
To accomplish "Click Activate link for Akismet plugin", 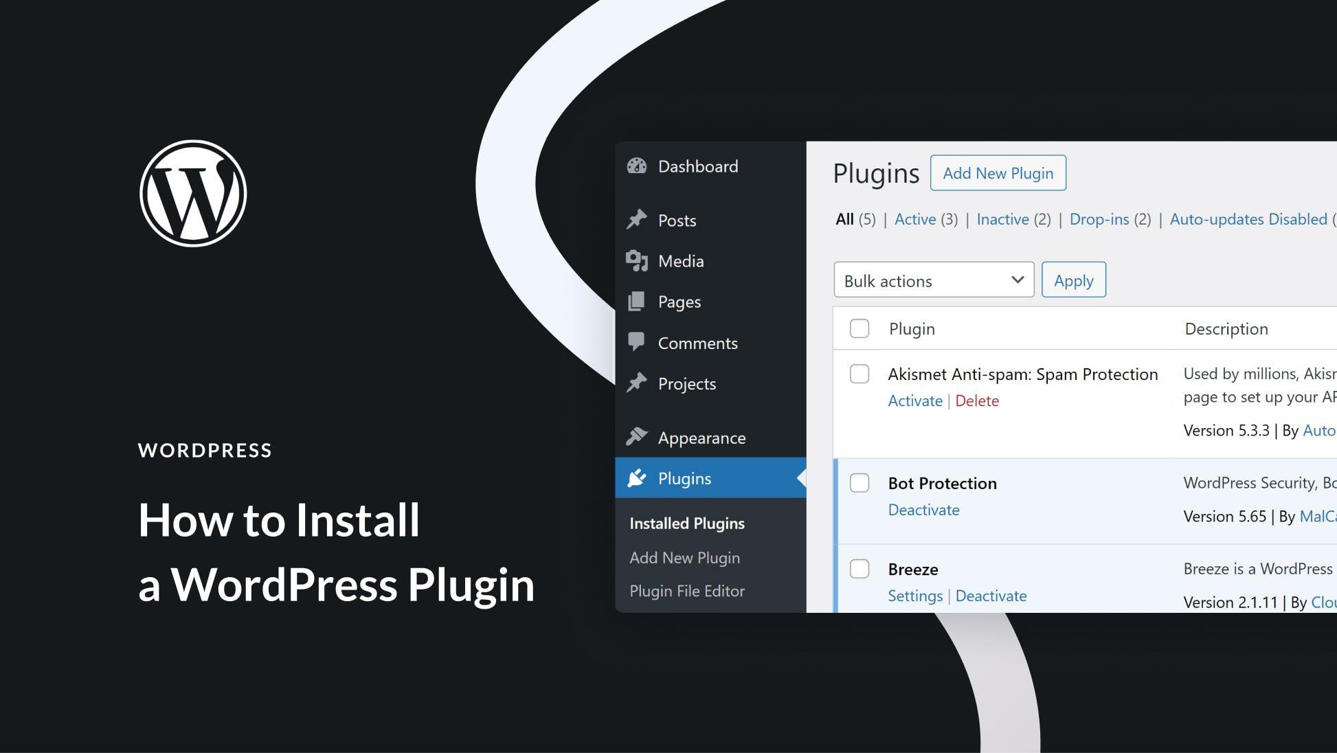I will [913, 401].
